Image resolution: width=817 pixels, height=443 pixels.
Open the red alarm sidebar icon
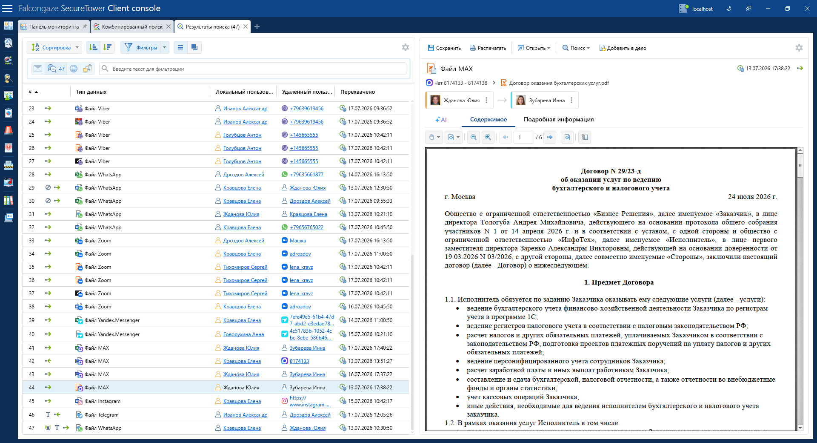9,130
